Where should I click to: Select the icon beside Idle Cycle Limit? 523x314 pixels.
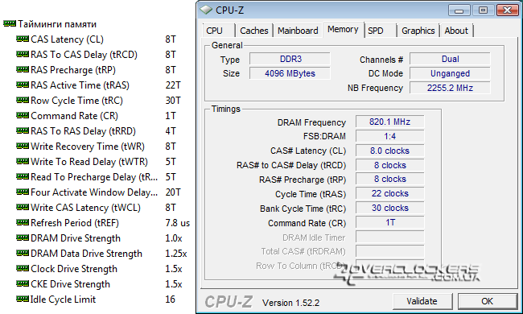point(23,299)
